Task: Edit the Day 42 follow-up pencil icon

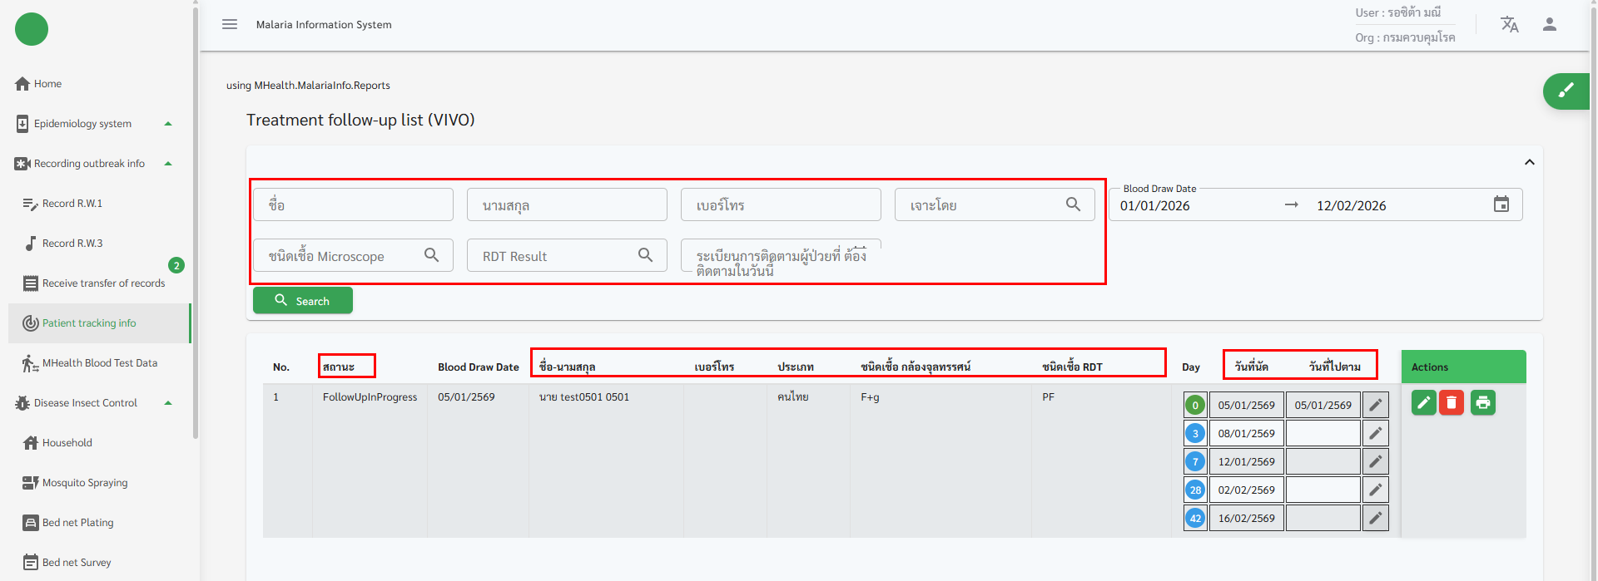Action: pos(1375,519)
